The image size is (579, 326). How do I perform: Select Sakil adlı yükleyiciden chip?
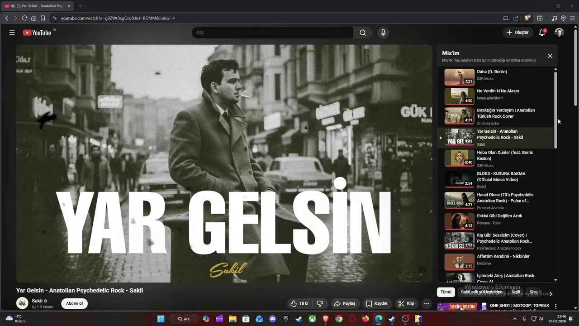coord(482,292)
